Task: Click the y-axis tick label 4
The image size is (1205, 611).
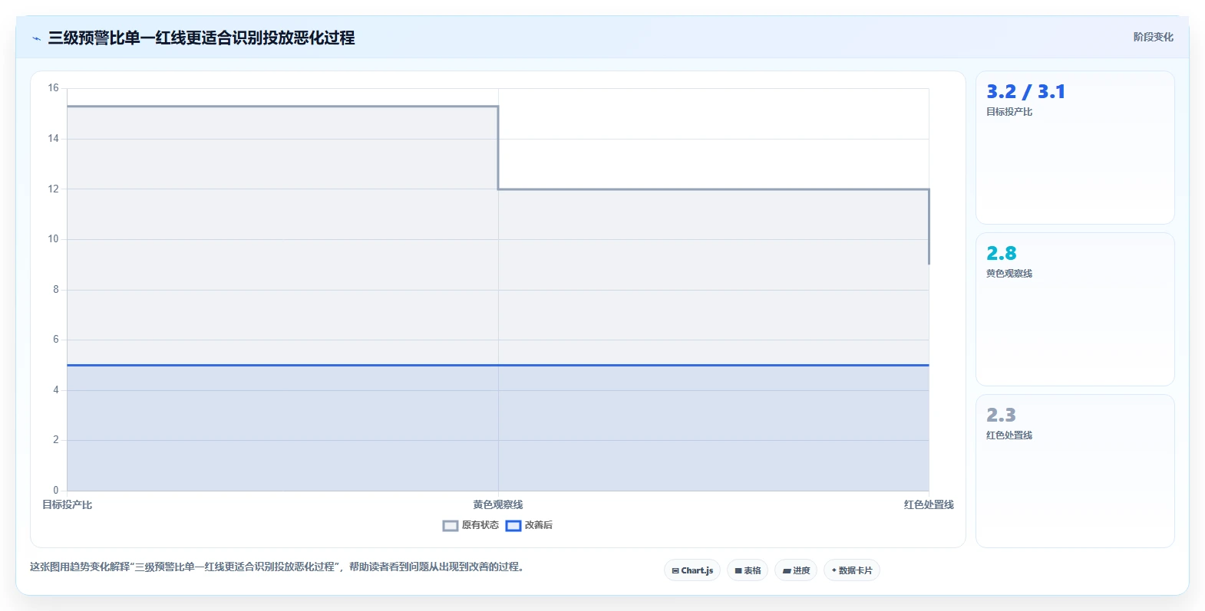Action: pos(55,390)
